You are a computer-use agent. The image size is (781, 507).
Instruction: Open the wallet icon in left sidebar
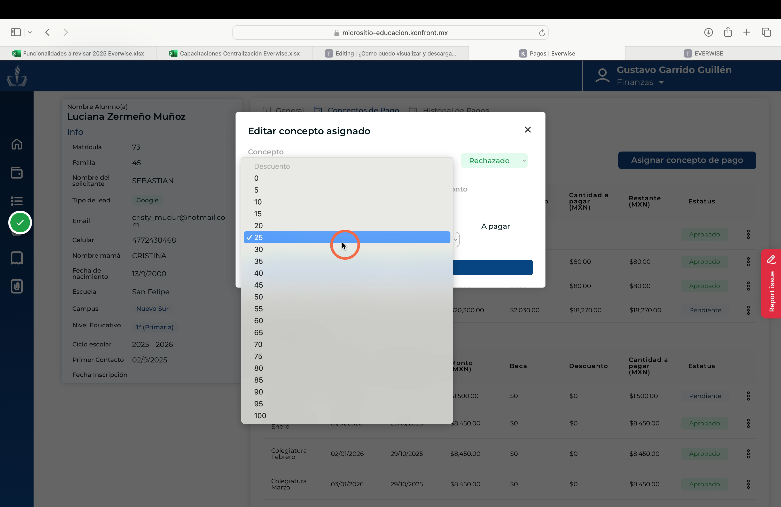click(17, 172)
